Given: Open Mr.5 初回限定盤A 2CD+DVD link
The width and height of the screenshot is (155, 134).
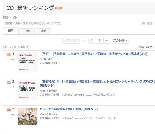Looking at the screenshot, I should tap(69, 109).
